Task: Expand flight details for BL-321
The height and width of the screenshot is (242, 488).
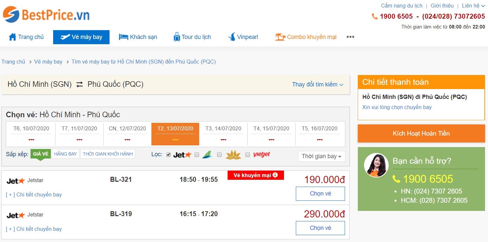Action: click(34, 195)
